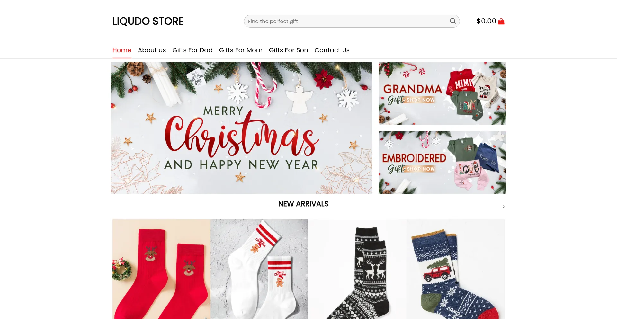Click the Merry Christmas main banner
This screenshot has width=617, height=319.
pyautogui.click(x=241, y=128)
